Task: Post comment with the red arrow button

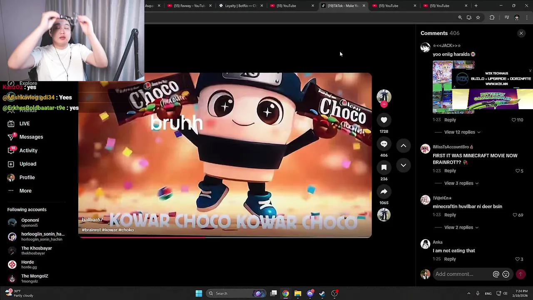Action: click(521, 274)
